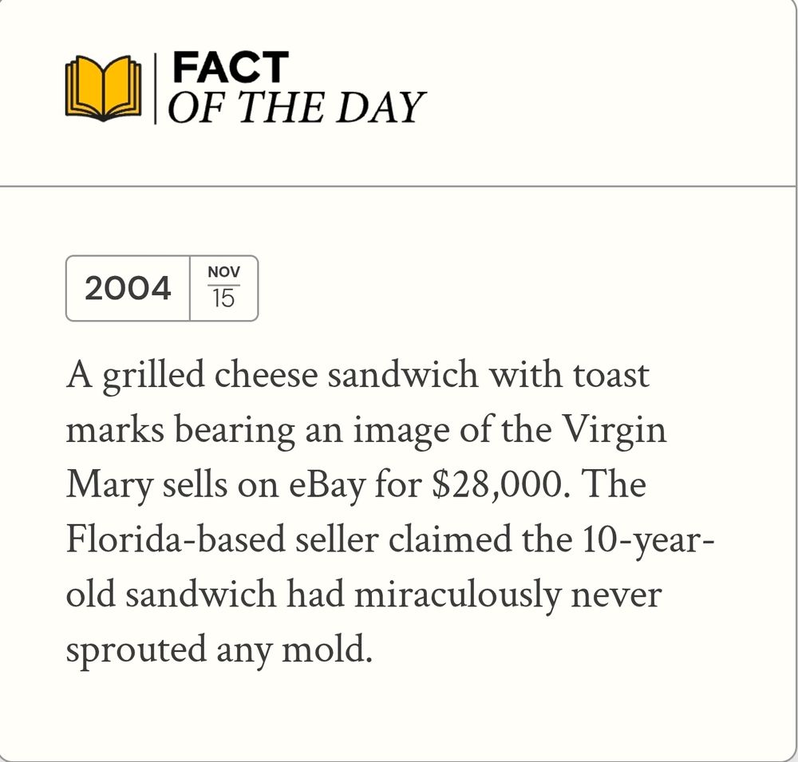Select the bold FACT heading
This screenshot has height=762, width=798.
pos(231,67)
